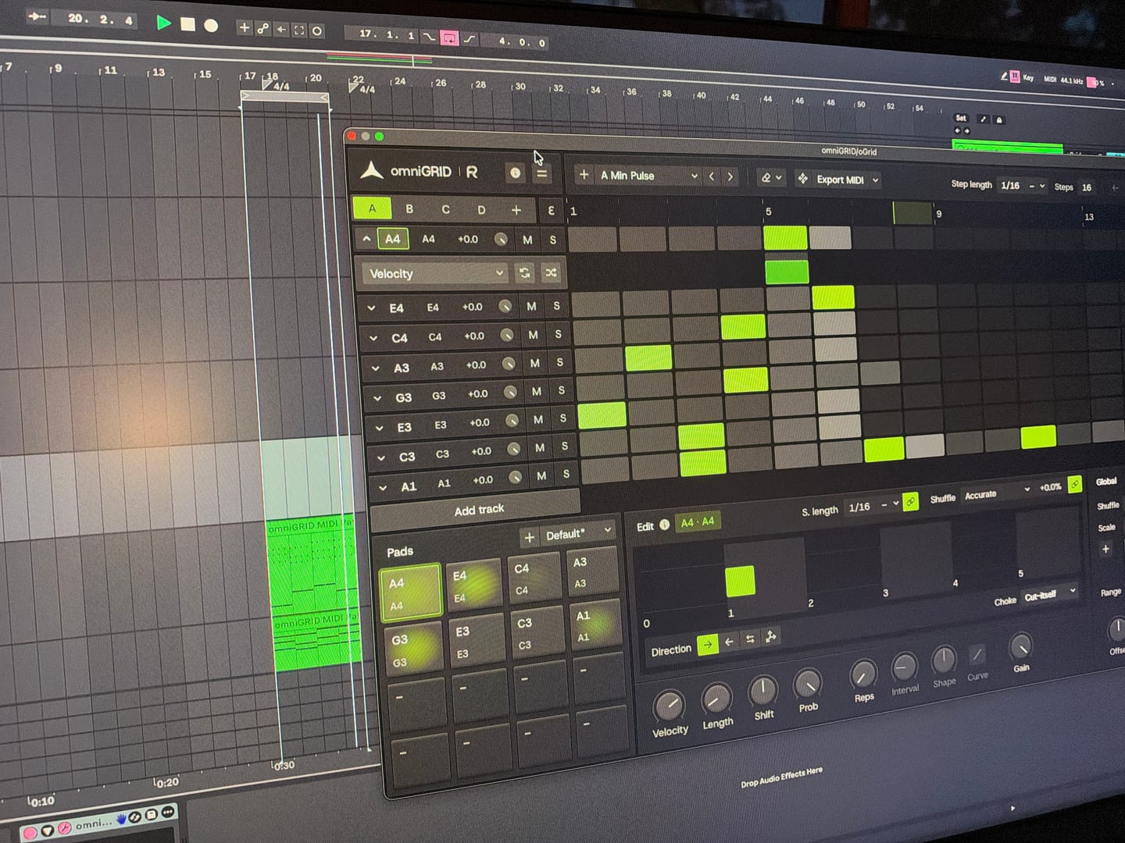Click the info icon beside Edit label

pos(664,525)
